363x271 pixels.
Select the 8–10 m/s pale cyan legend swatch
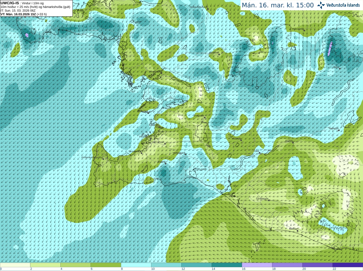coord(136,265)
